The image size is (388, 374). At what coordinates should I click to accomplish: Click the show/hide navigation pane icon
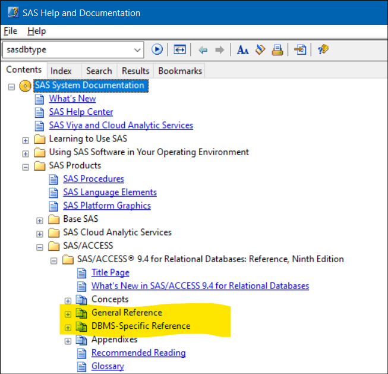click(179, 49)
